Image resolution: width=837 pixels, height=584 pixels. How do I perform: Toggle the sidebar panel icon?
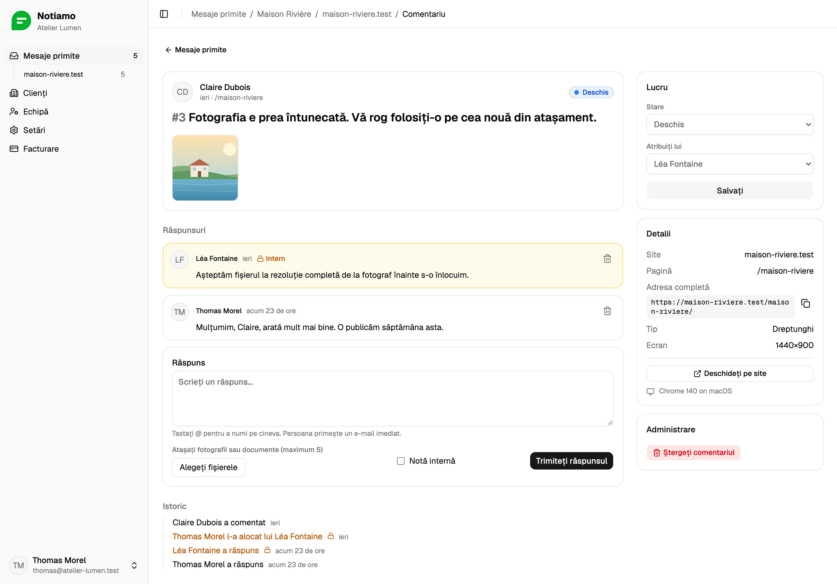click(x=164, y=14)
